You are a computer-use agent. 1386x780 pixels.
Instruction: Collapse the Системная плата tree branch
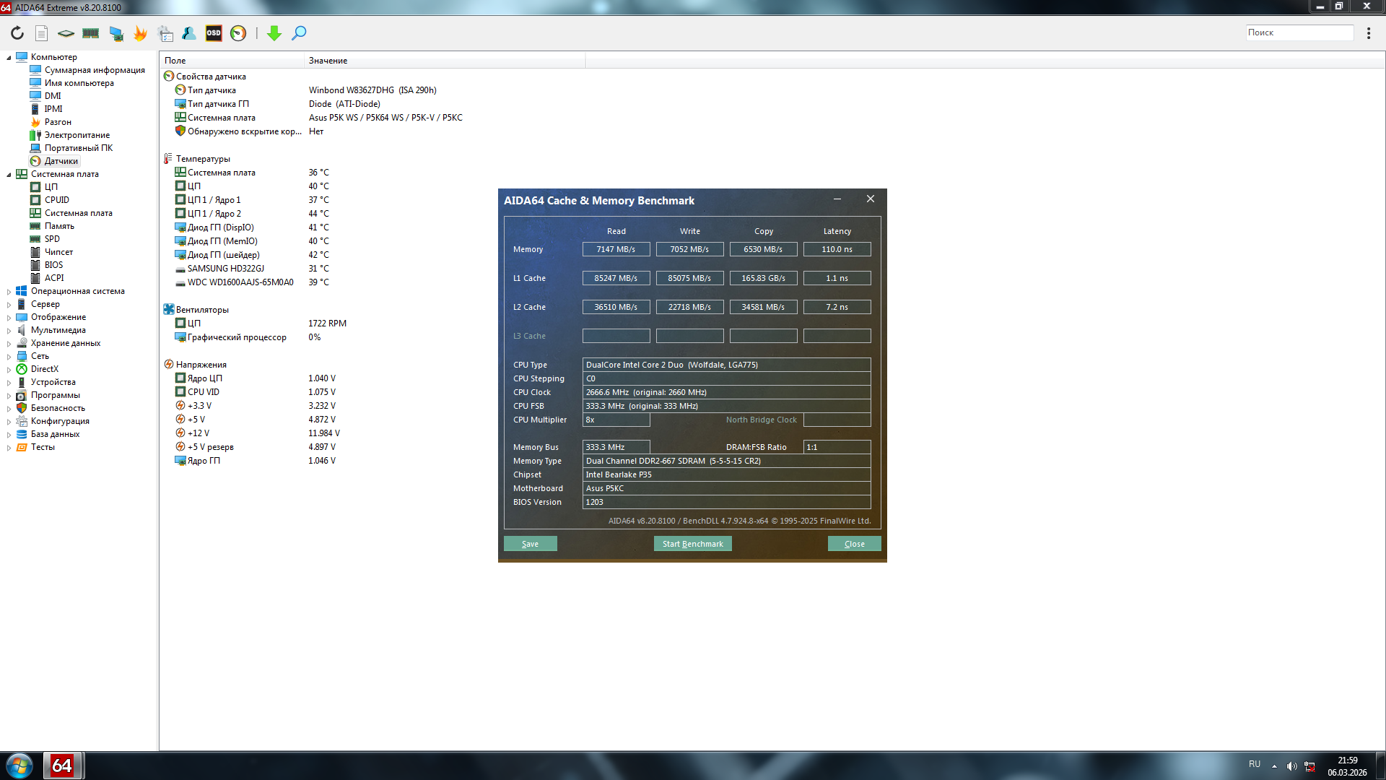pos(9,175)
